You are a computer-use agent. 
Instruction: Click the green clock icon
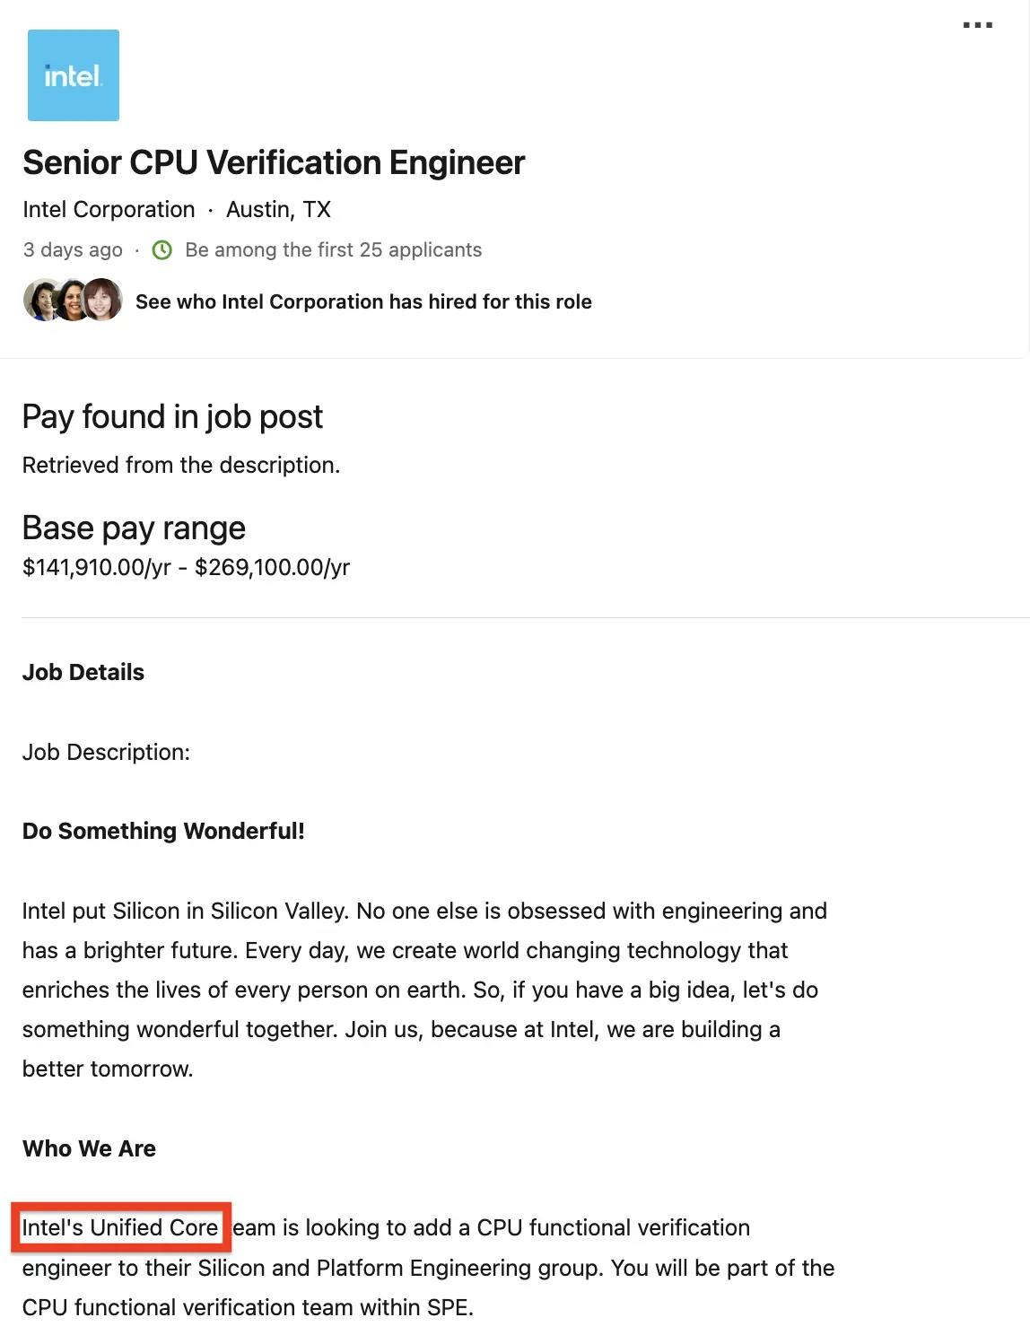pos(162,250)
